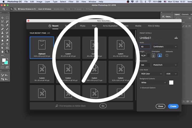Change the screen mode icon
192x128 pixels.
tap(7, 67)
